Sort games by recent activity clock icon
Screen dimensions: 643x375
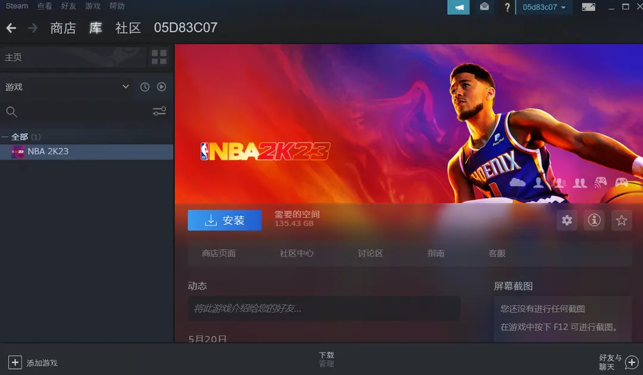[x=145, y=87]
